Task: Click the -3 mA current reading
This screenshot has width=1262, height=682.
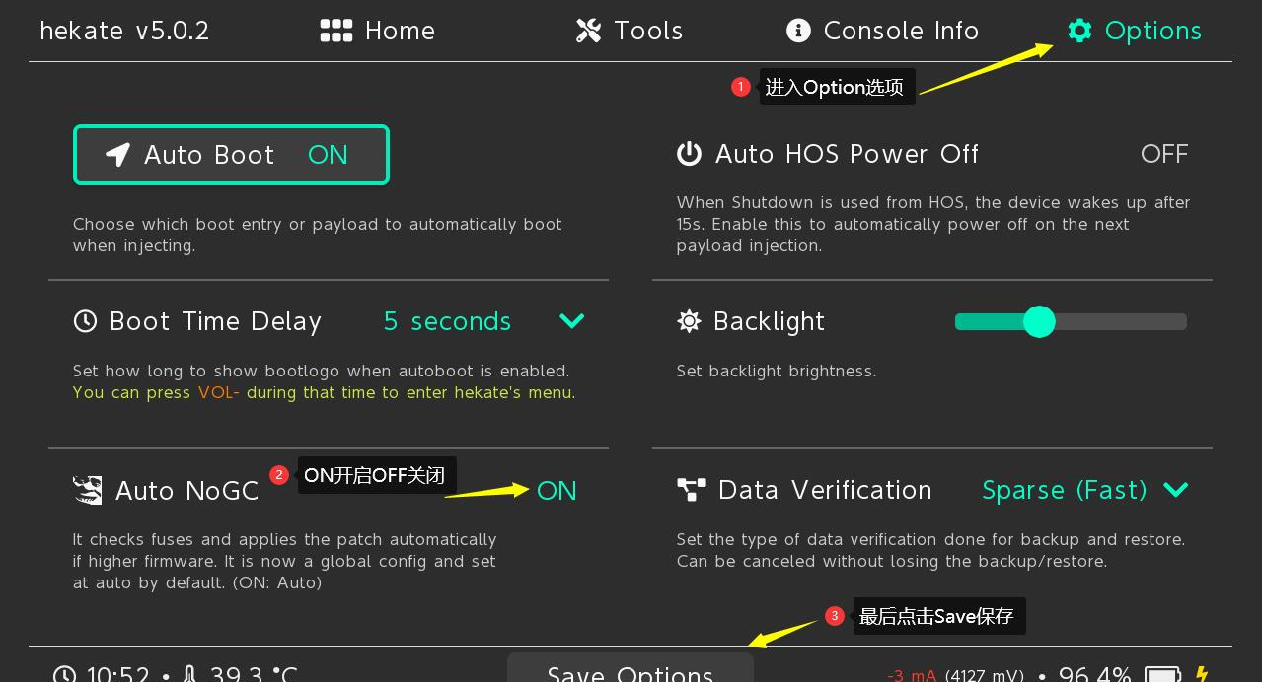Action: [x=912, y=676]
